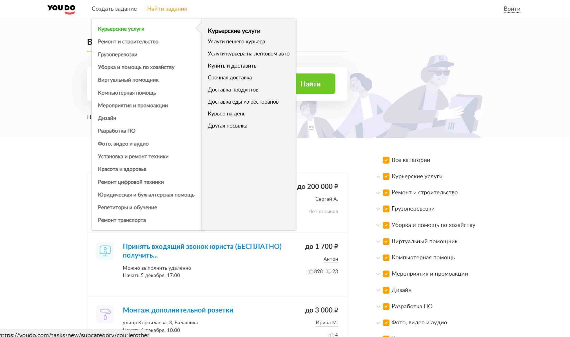Open Ремонт цифровой техники menu category
Screen dimensions: 570x337
(131, 182)
